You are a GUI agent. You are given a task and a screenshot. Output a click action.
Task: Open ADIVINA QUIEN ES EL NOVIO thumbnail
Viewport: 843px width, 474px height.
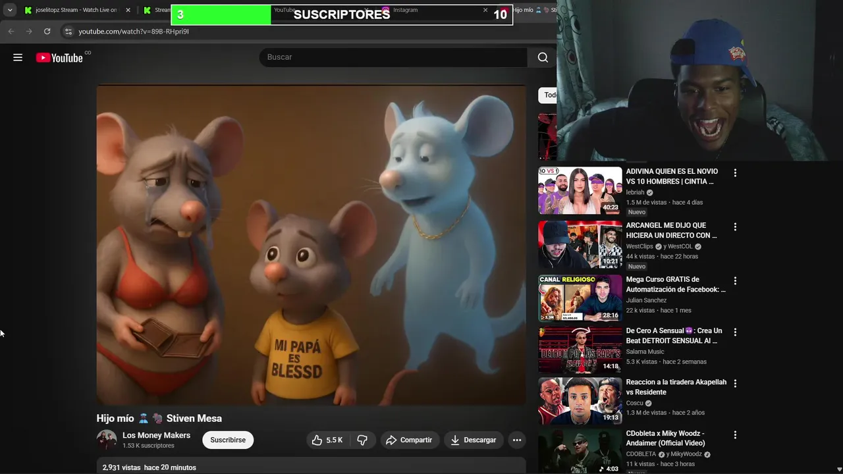coord(580,190)
